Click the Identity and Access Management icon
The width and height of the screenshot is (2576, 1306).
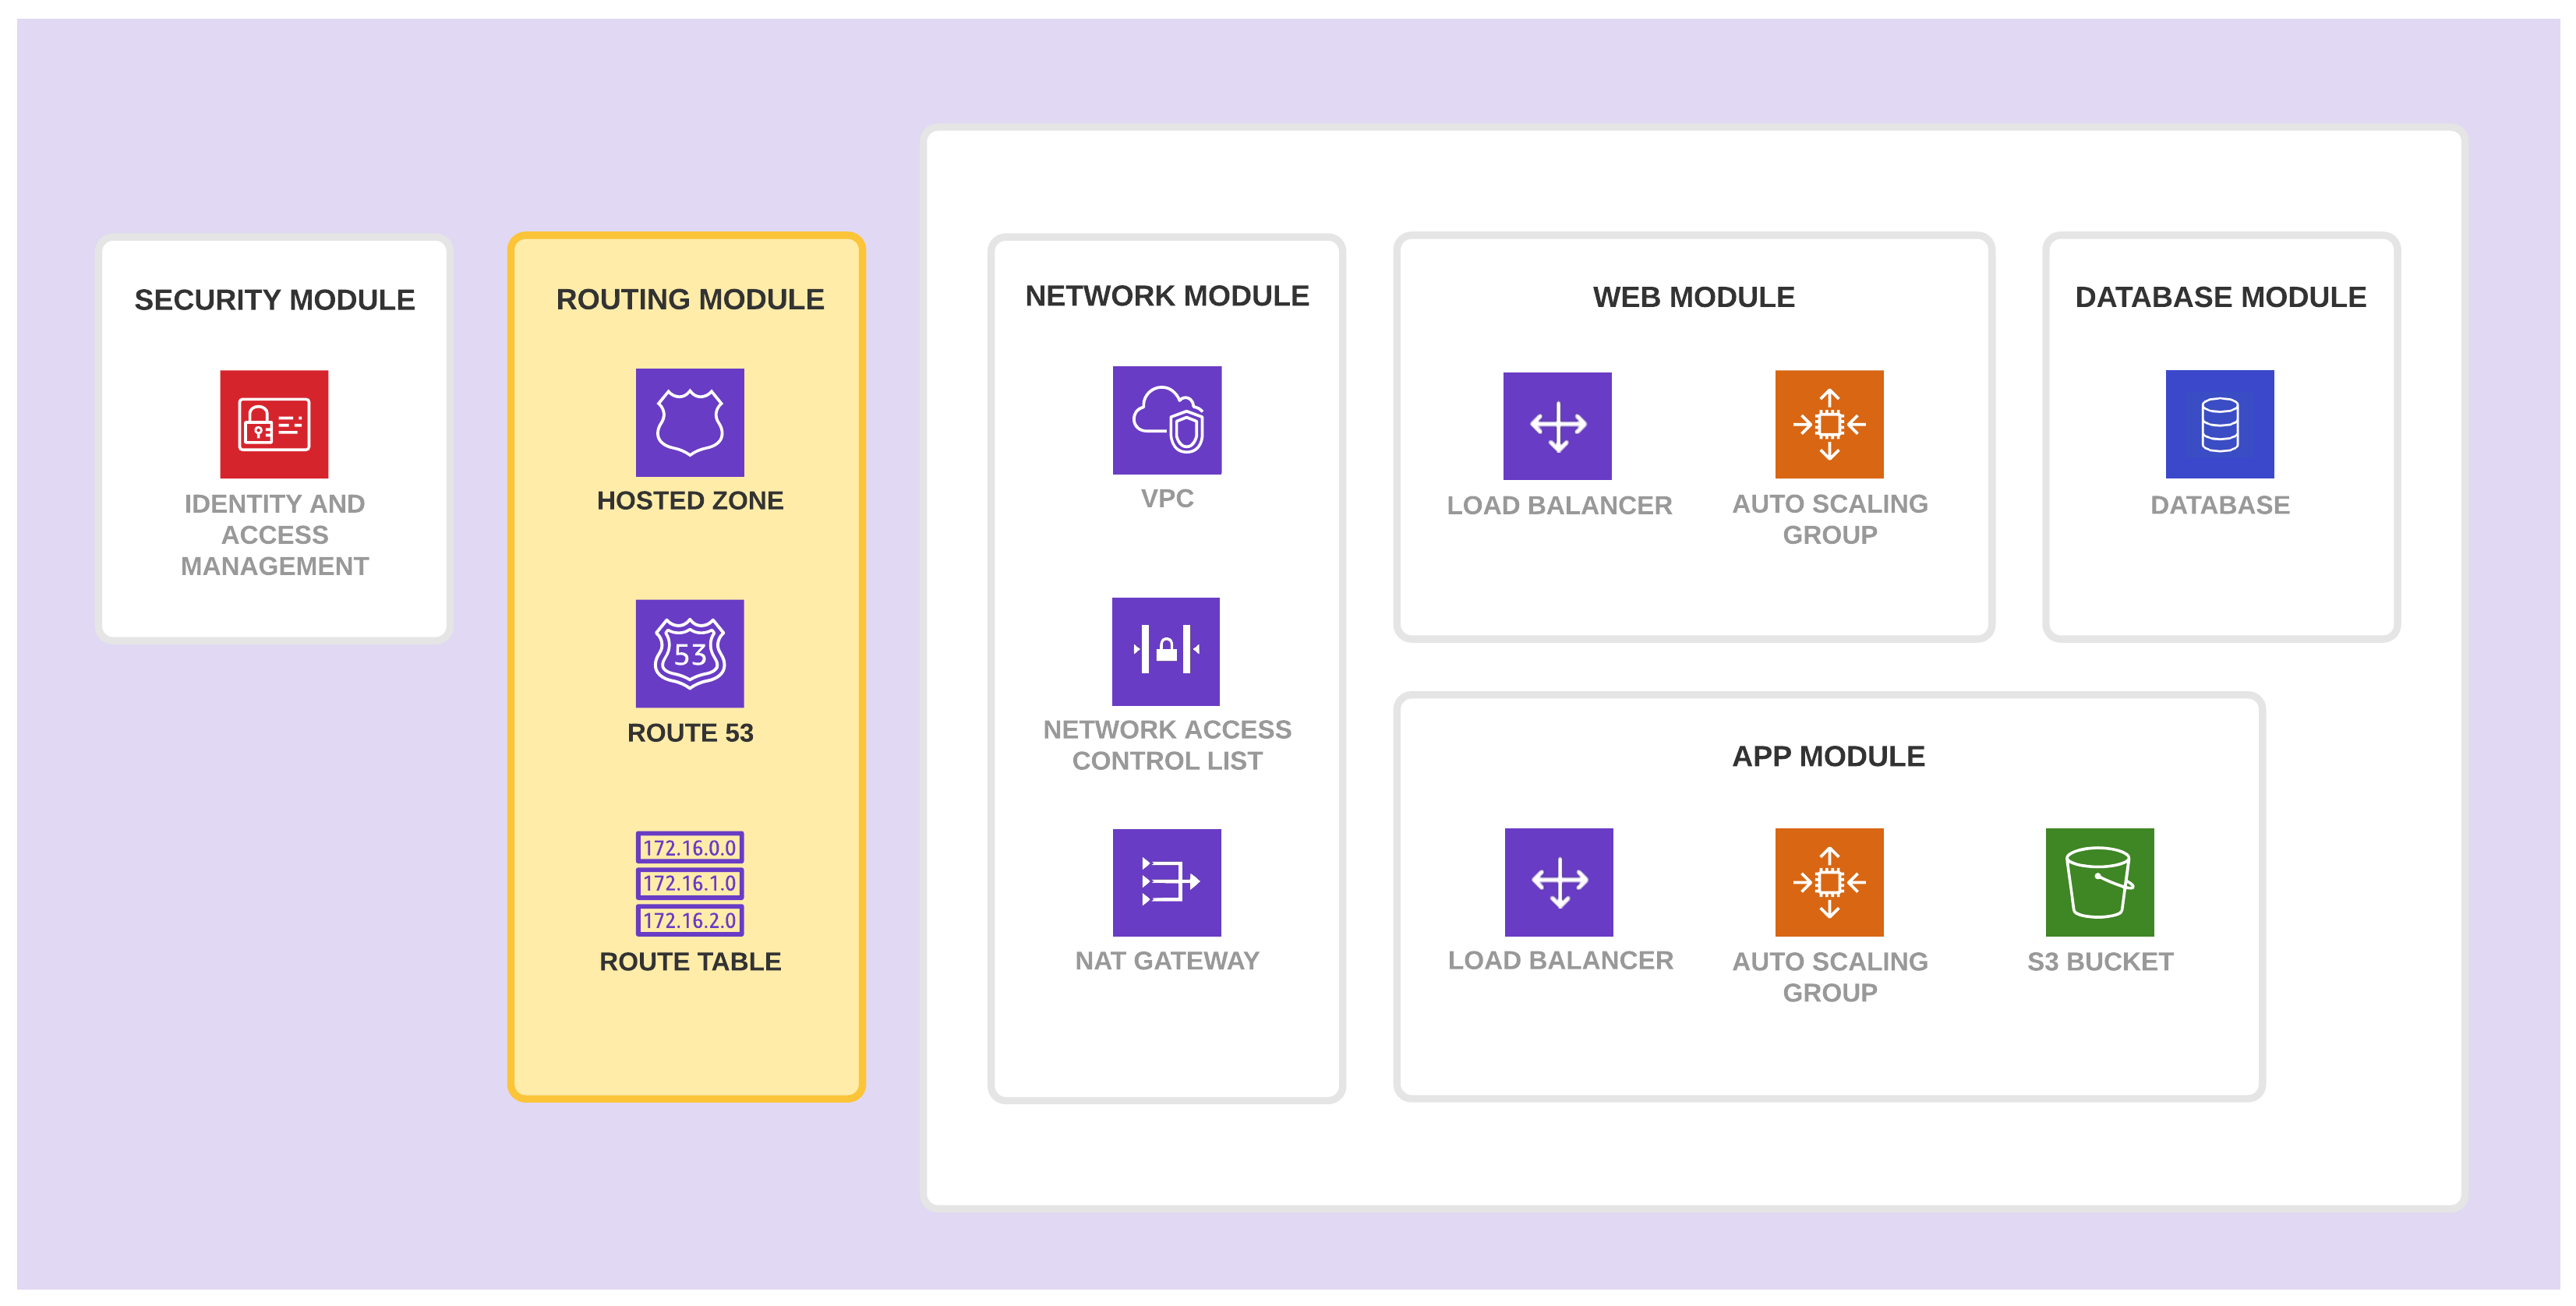coord(274,424)
